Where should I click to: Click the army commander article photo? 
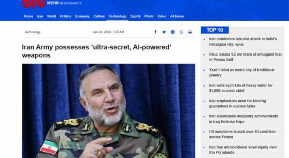108,111
